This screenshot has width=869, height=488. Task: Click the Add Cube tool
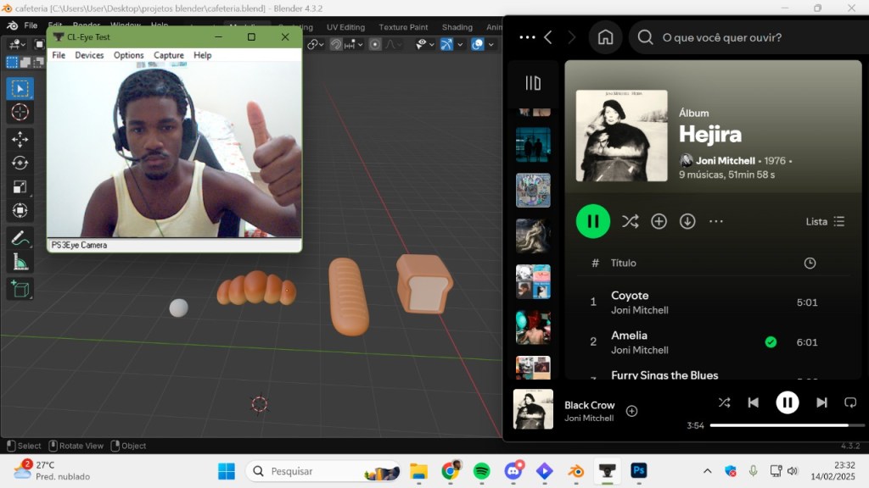click(20, 289)
